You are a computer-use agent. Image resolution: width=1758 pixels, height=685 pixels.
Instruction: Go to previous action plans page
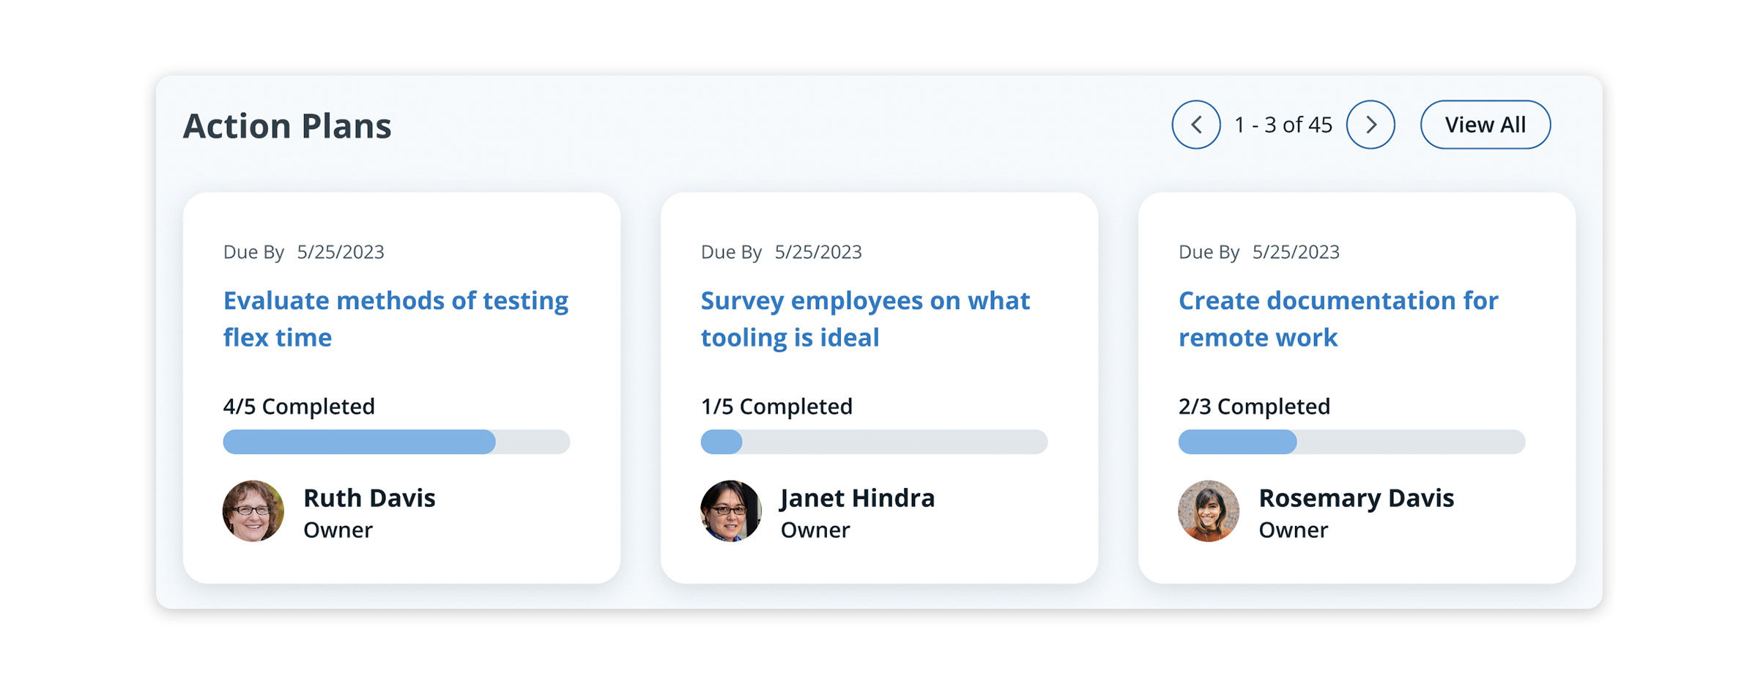click(x=1195, y=125)
